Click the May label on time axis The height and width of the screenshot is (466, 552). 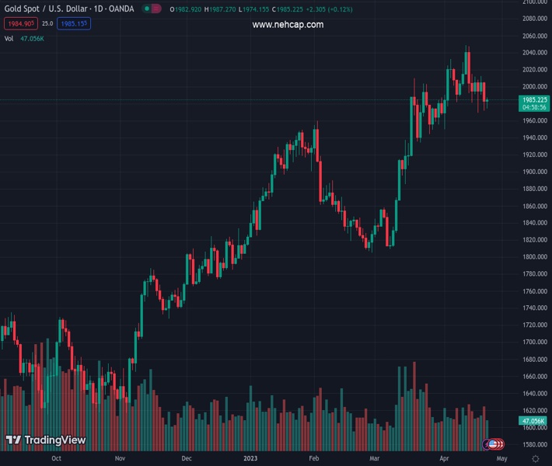pos(501,458)
